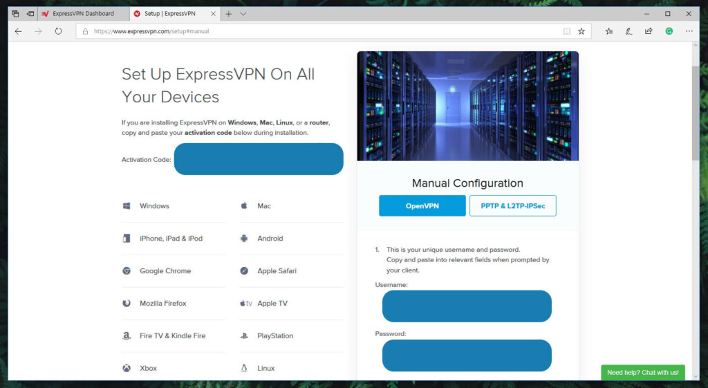Click the Mozilla Firefox icon
The width and height of the screenshot is (708, 388).
tap(127, 303)
